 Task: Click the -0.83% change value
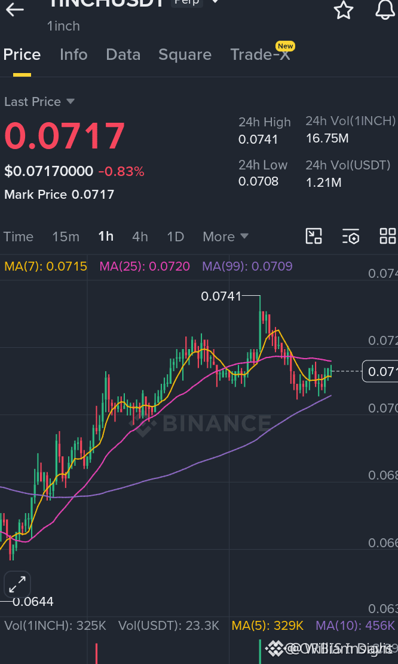point(121,171)
